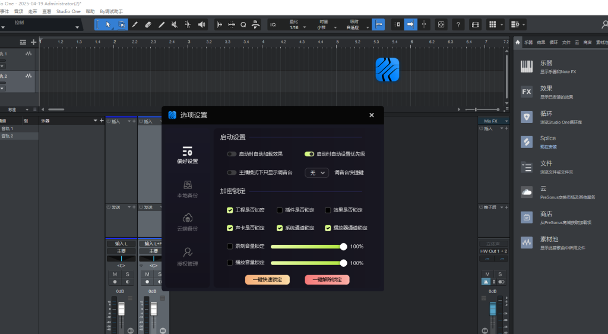Open the video filmstrip icon
The height and width of the screenshot is (334, 608).
tap(476, 24)
